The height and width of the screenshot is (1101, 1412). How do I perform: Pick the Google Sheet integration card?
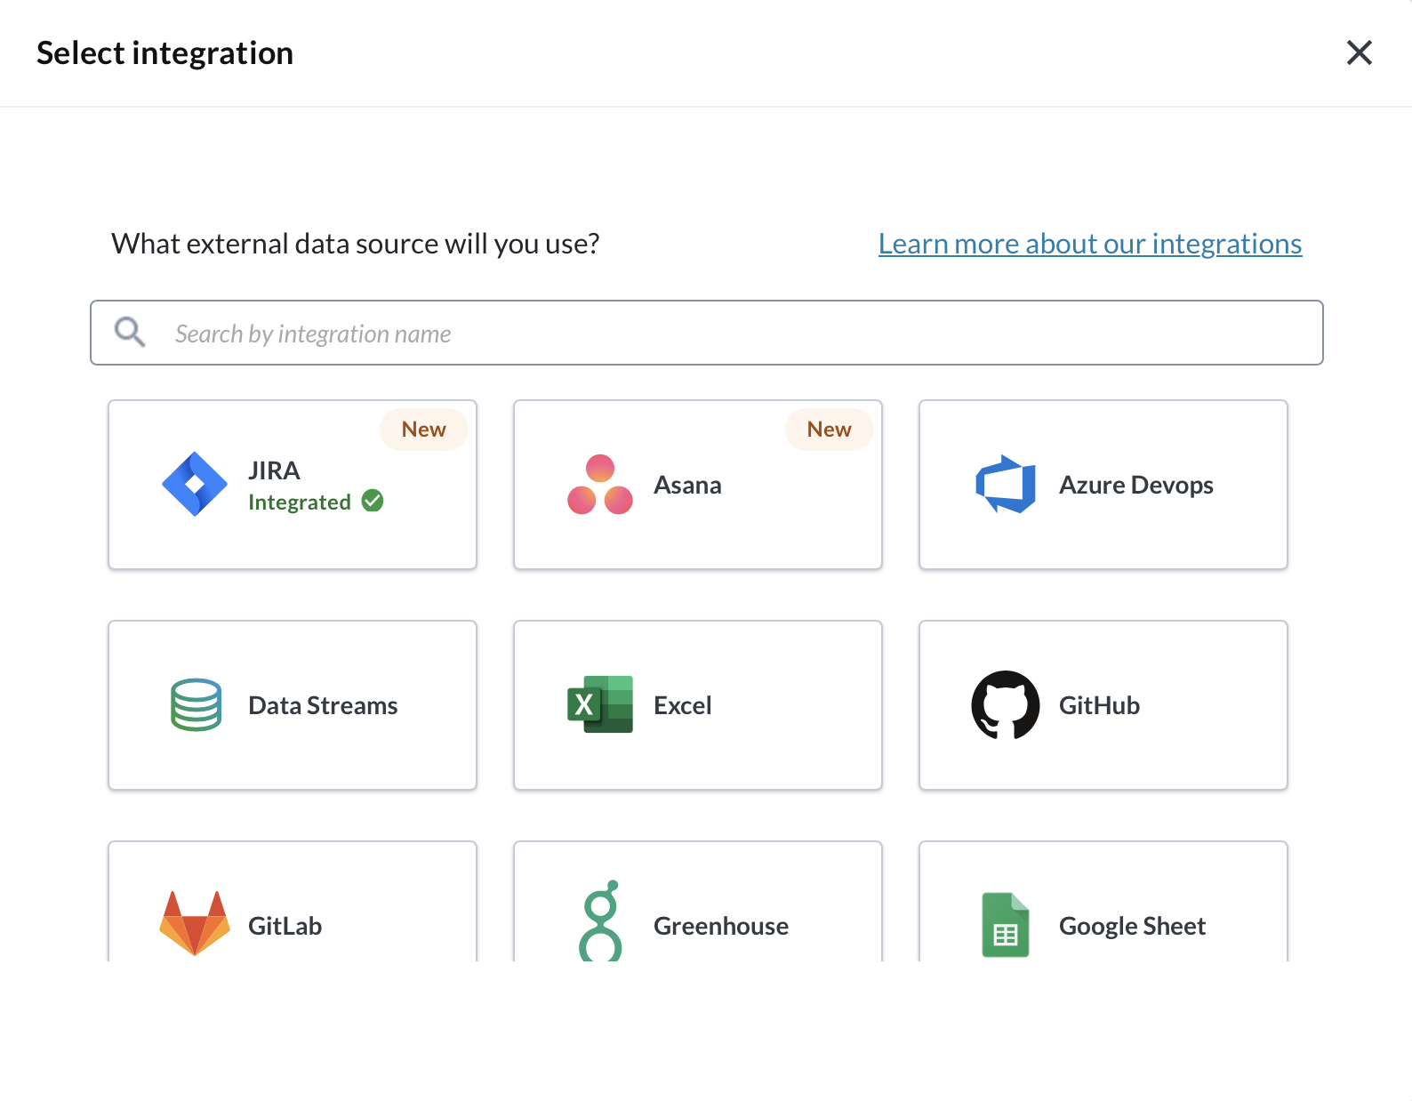tap(1103, 902)
